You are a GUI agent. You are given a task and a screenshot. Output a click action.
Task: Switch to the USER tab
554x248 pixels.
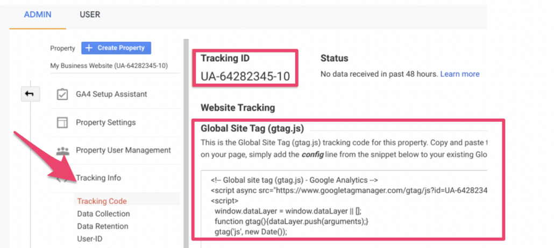(89, 14)
